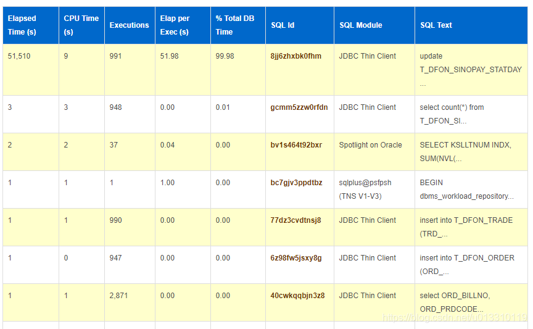Select CPU time 9 in first row

coord(81,70)
